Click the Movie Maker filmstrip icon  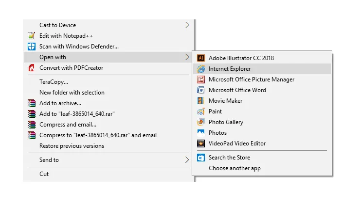point(200,101)
